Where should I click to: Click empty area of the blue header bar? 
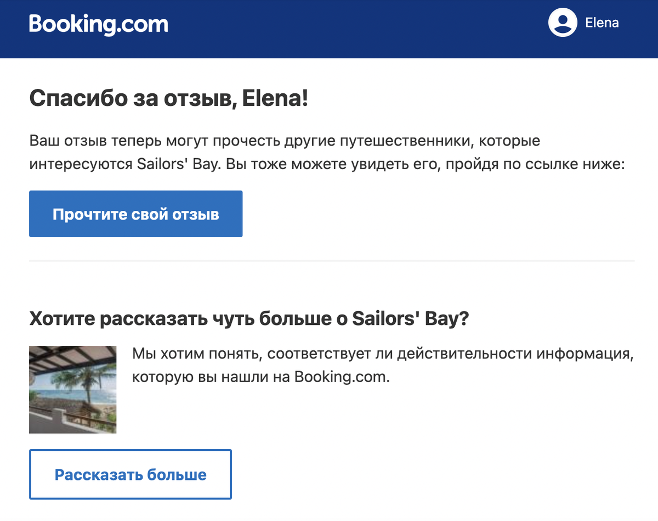(x=356, y=29)
